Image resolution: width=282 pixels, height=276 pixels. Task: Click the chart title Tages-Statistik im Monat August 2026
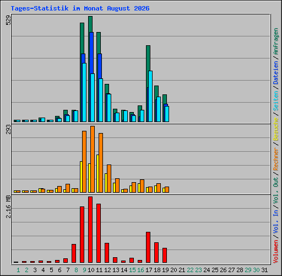tap(80, 8)
